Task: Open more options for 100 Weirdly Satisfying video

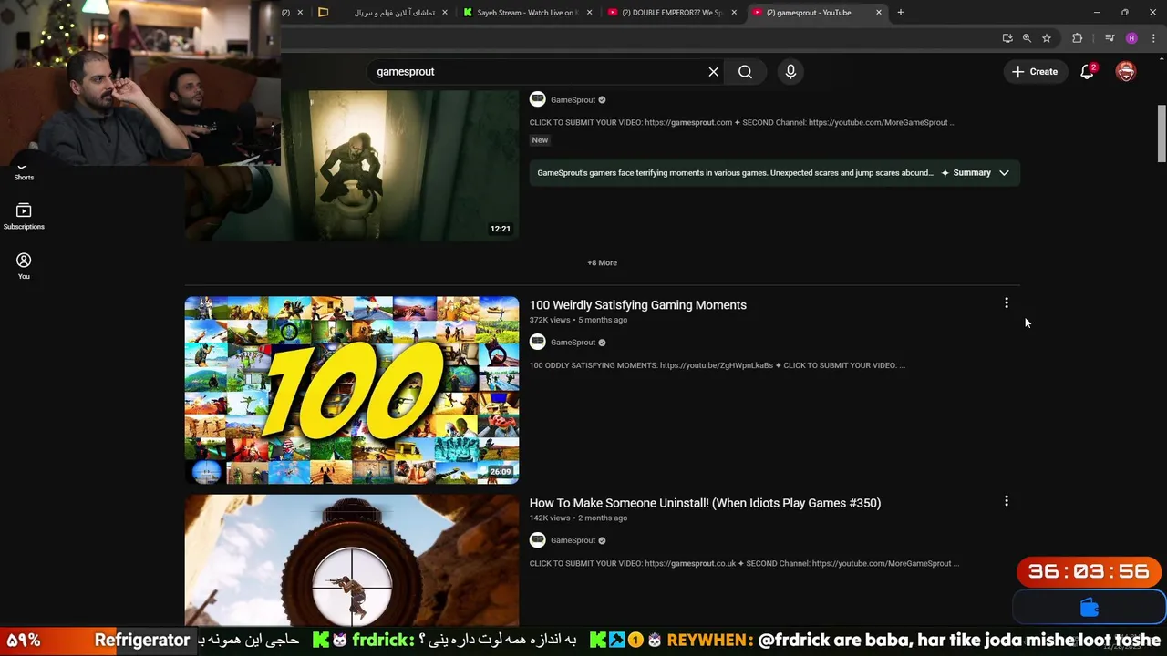Action: pos(1007,303)
